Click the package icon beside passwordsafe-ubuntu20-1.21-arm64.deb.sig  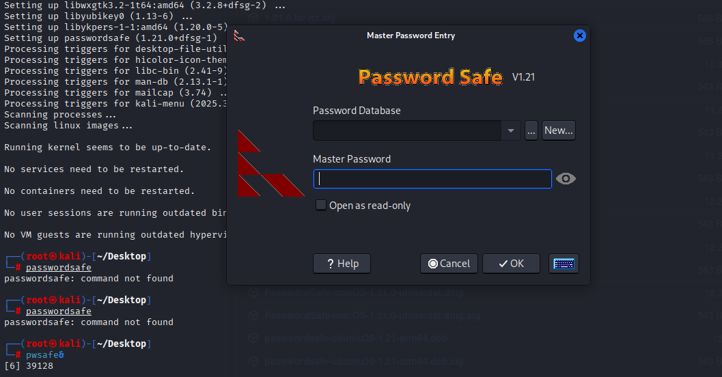[x=253, y=361]
